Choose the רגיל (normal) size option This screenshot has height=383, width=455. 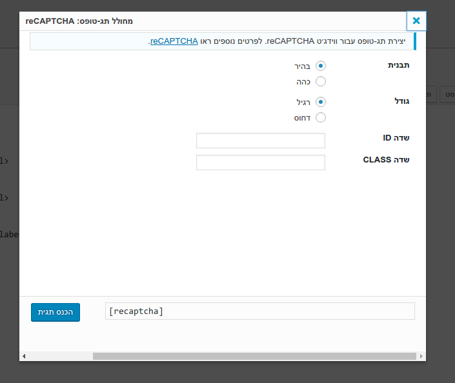pos(320,102)
